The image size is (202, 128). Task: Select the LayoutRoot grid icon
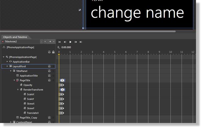tap(10, 66)
